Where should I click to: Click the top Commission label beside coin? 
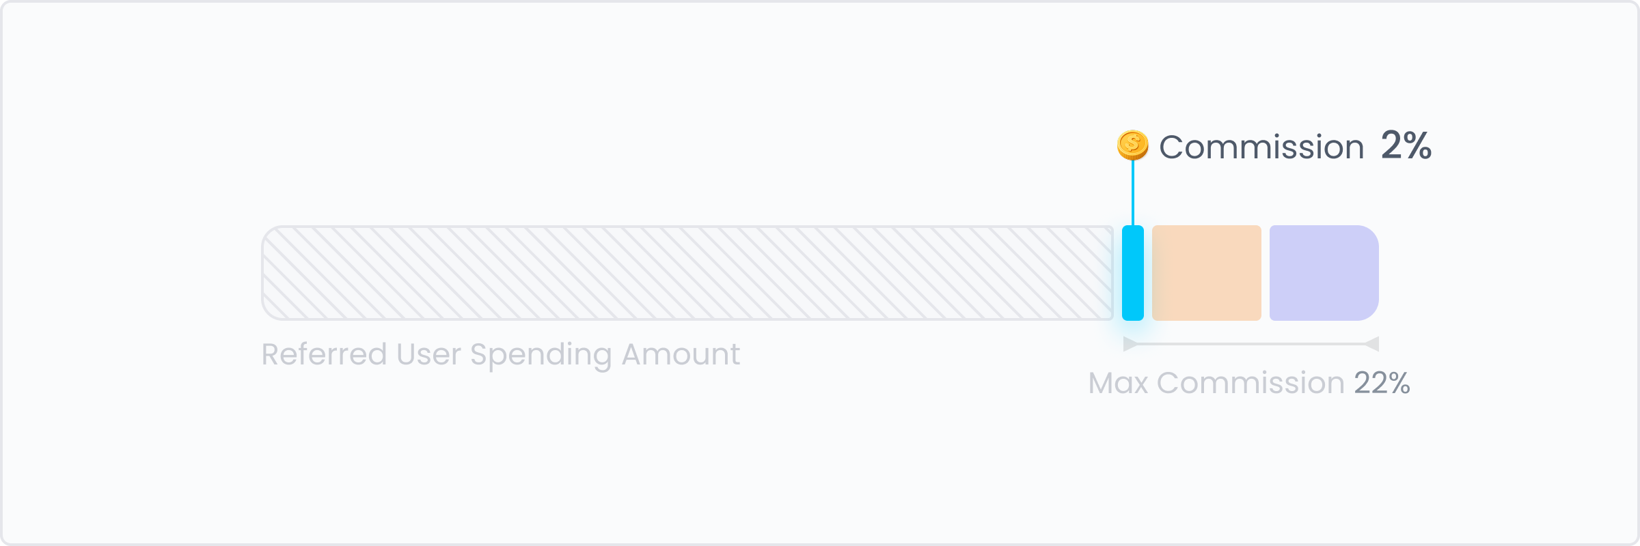point(1261,147)
